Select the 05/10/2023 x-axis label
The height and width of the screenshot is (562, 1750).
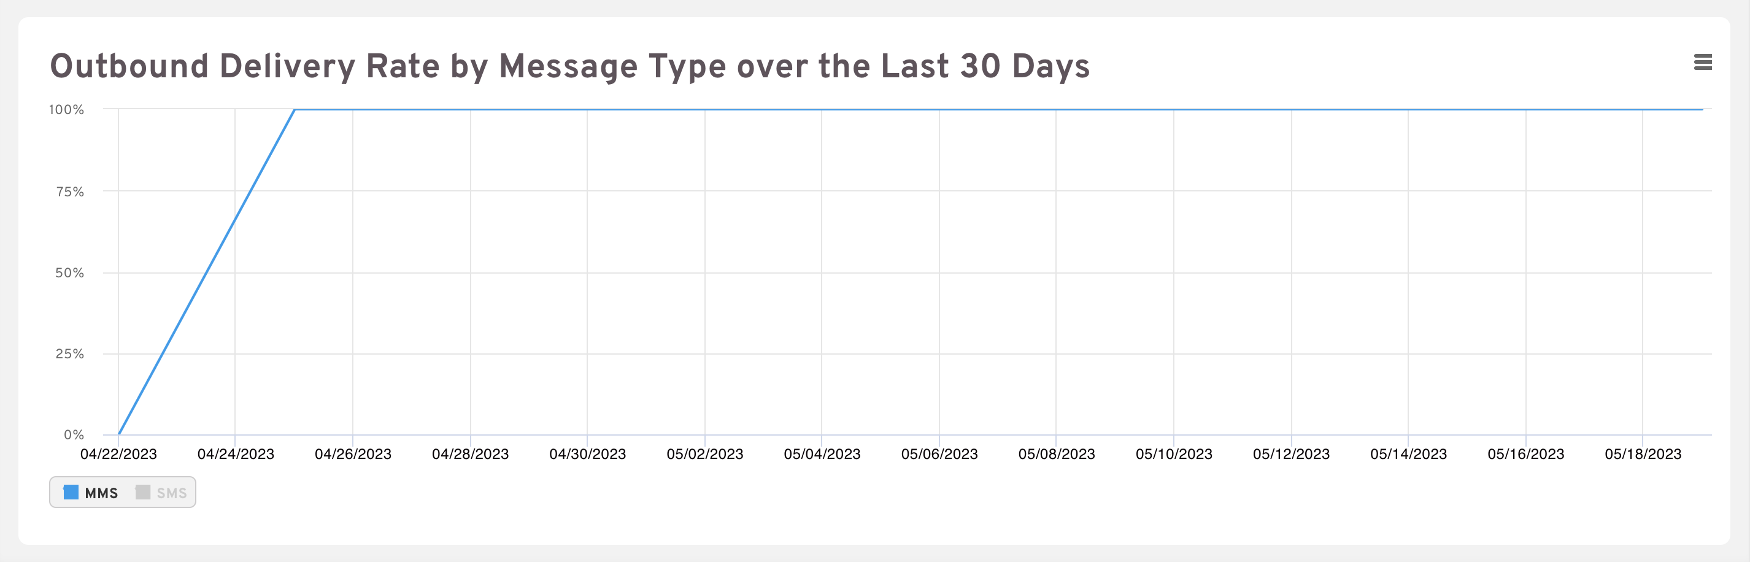click(x=1173, y=454)
